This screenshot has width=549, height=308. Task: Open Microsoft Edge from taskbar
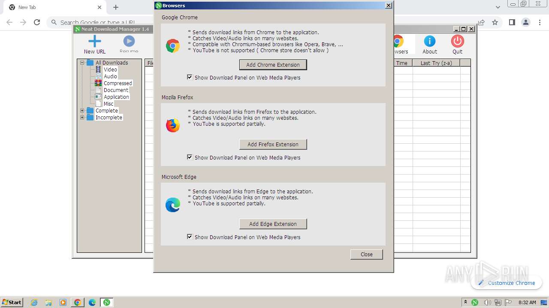click(x=92, y=302)
